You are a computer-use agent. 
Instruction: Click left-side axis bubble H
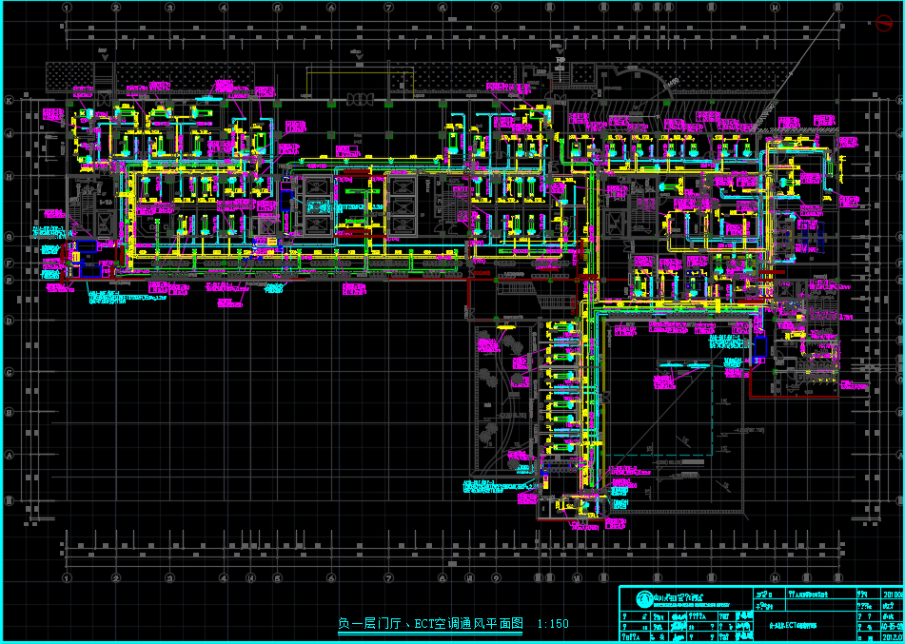click(9, 175)
